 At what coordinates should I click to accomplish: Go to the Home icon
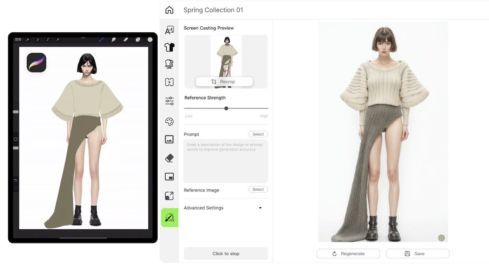click(169, 10)
